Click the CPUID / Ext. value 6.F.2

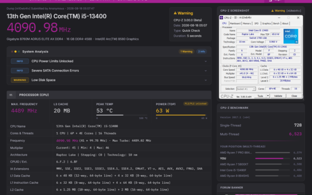67,162
